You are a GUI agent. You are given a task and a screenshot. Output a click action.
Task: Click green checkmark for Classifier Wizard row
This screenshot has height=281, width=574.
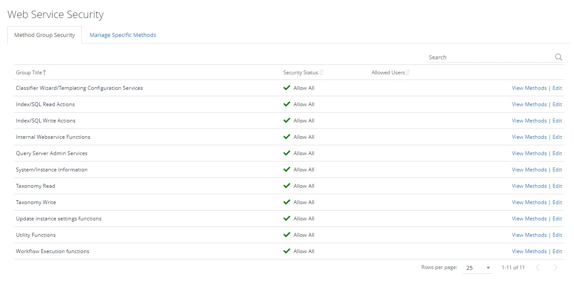[287, 88]
